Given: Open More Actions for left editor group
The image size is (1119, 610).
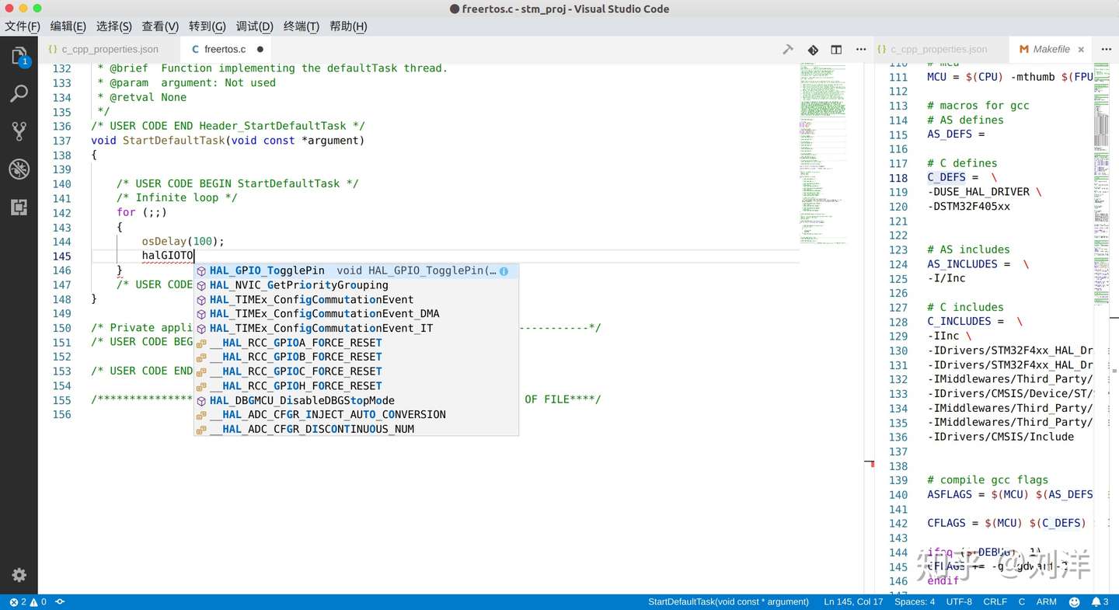Looking at the screenshot, I should click(861, 49).
